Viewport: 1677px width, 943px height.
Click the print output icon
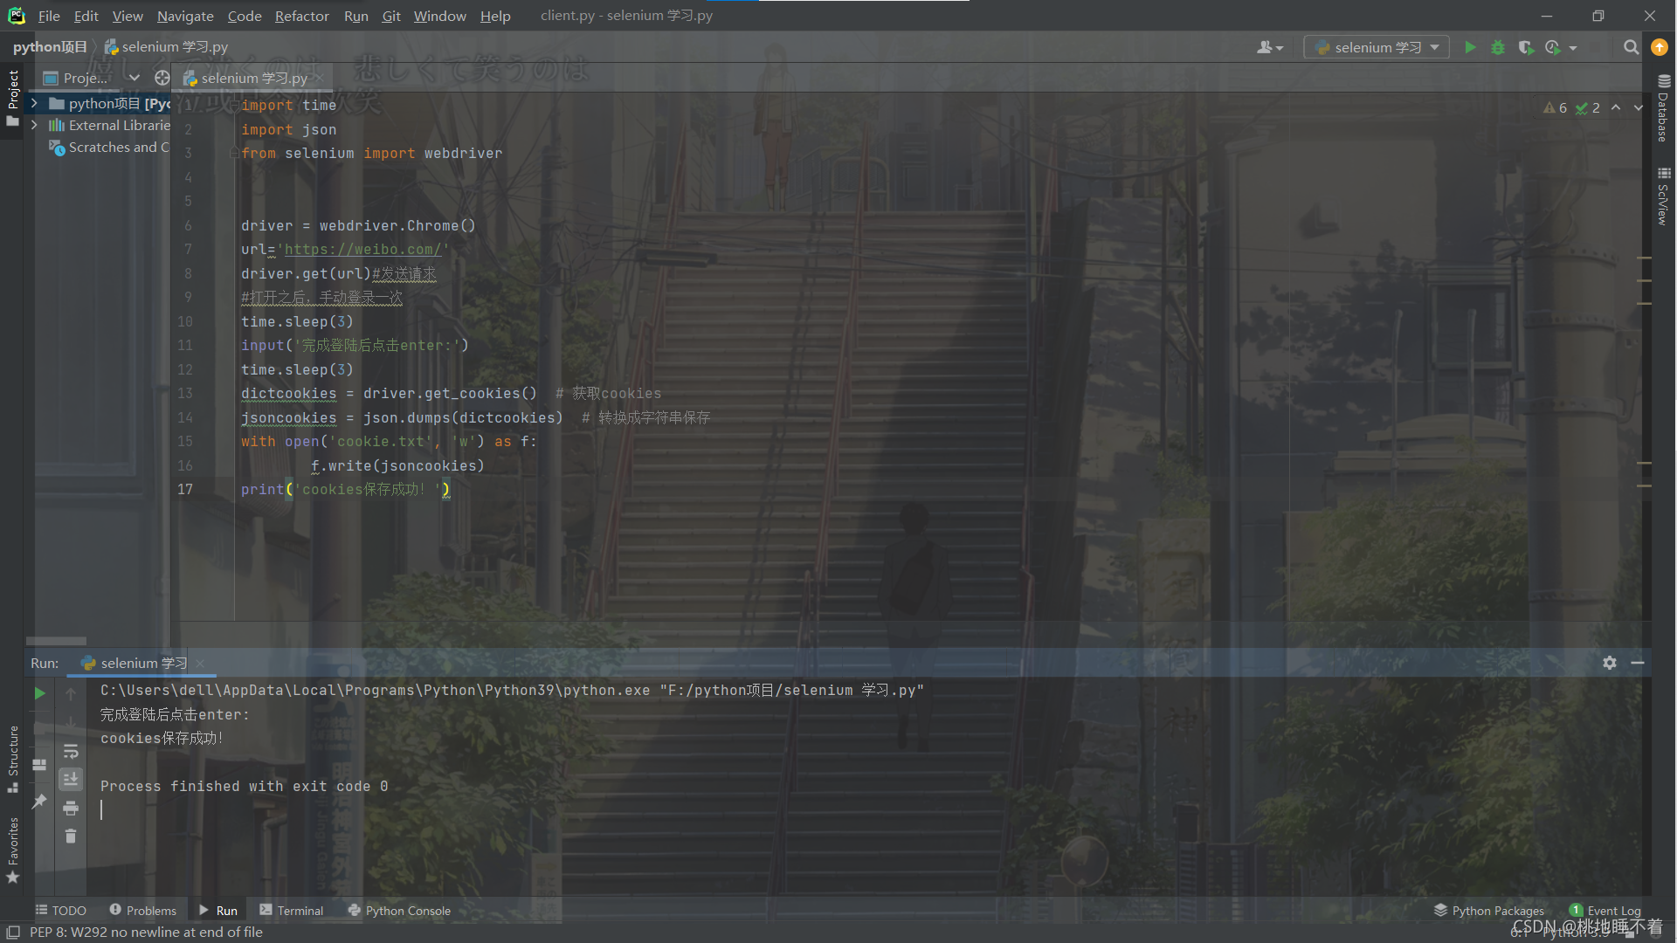[71, 808]
